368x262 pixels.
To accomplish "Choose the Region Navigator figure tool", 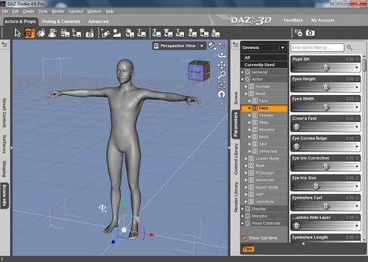I will [52, 33].
